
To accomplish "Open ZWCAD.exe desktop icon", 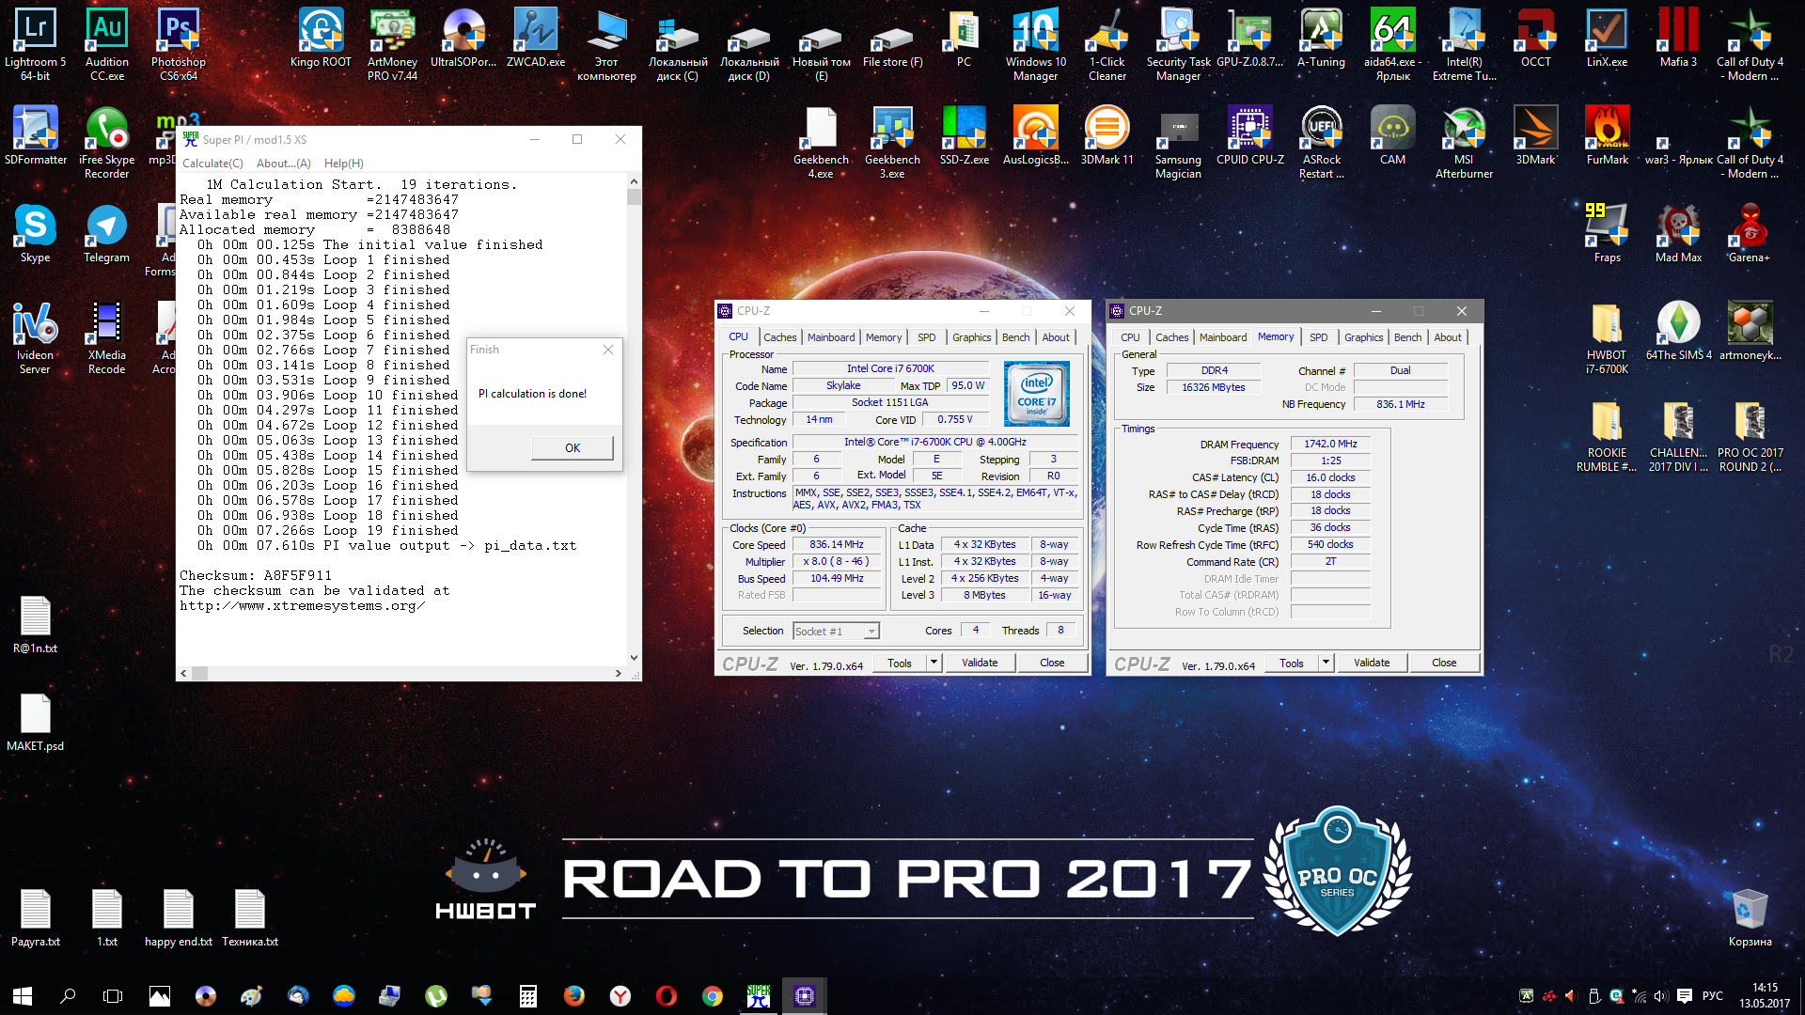I will click(x=535, y=38).
